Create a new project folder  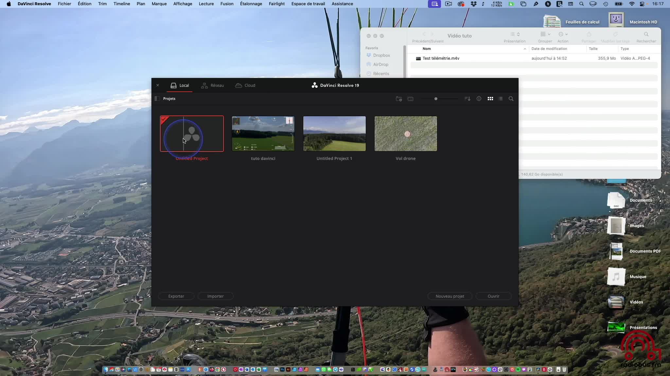tap(398, 99)
